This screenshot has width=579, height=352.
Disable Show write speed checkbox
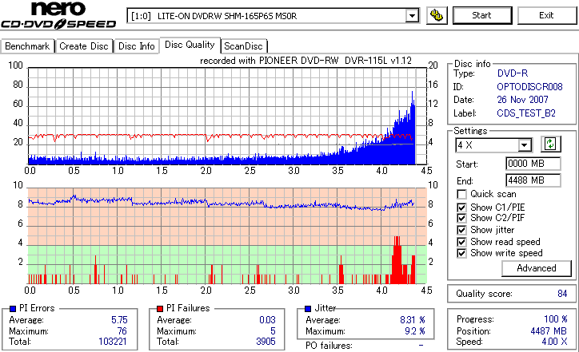tap(461, 253)
